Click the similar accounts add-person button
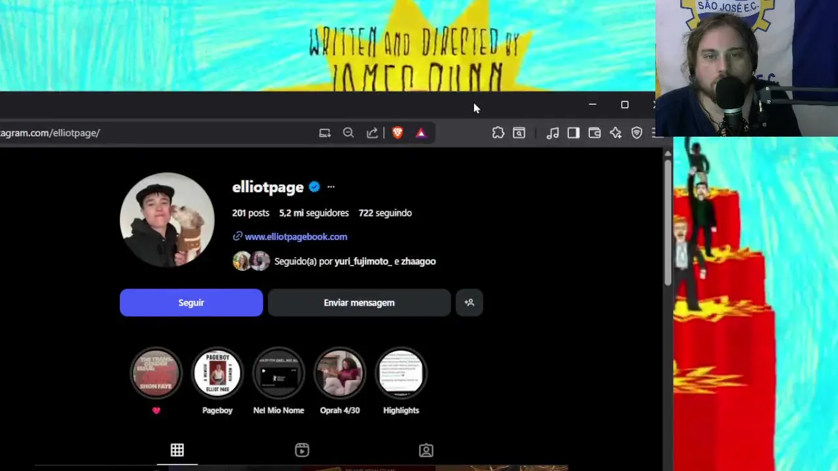The height and width of the screenshot is (471, 838). click(x=469, y=303)
